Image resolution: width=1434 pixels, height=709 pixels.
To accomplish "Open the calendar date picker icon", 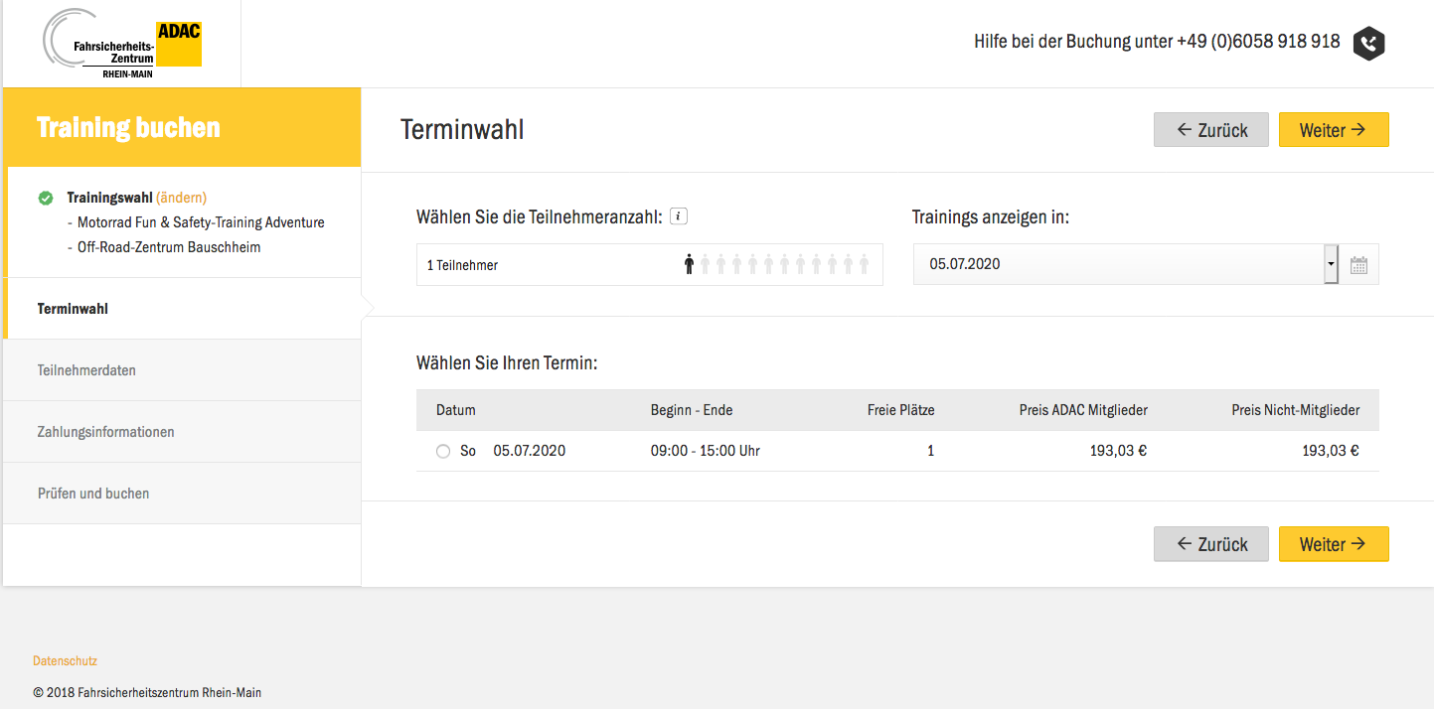I will point(1358,265).
